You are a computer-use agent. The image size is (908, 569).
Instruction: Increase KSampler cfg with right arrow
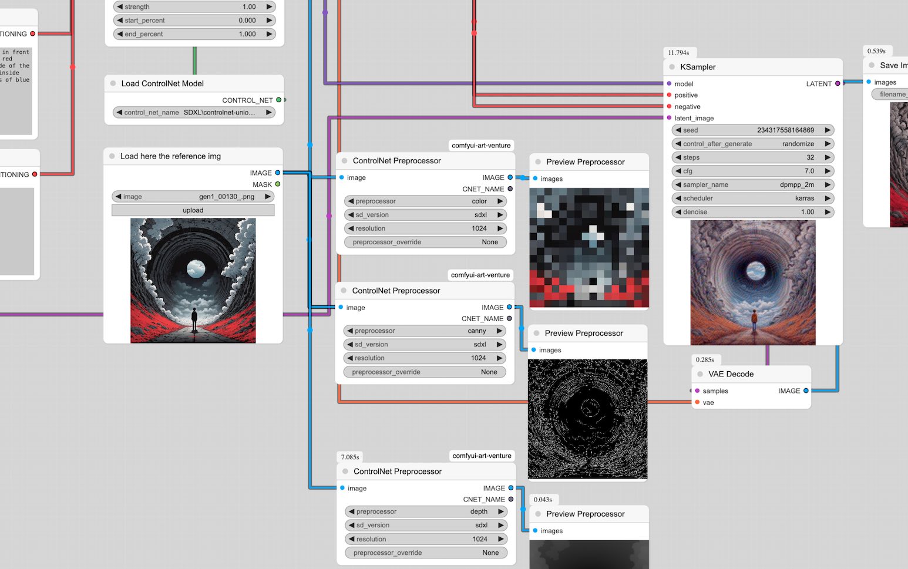(x=828, y=171)
